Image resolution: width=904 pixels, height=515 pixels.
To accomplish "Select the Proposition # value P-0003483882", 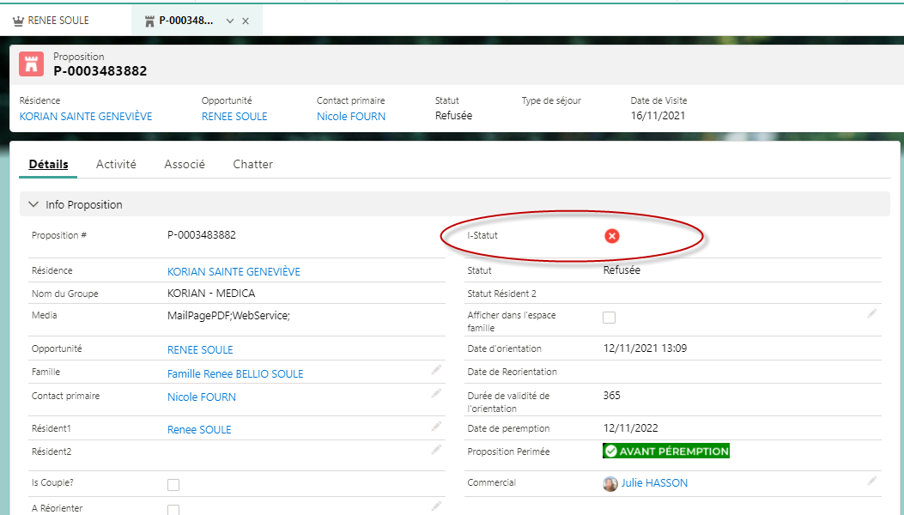I will tap(201, 235).
